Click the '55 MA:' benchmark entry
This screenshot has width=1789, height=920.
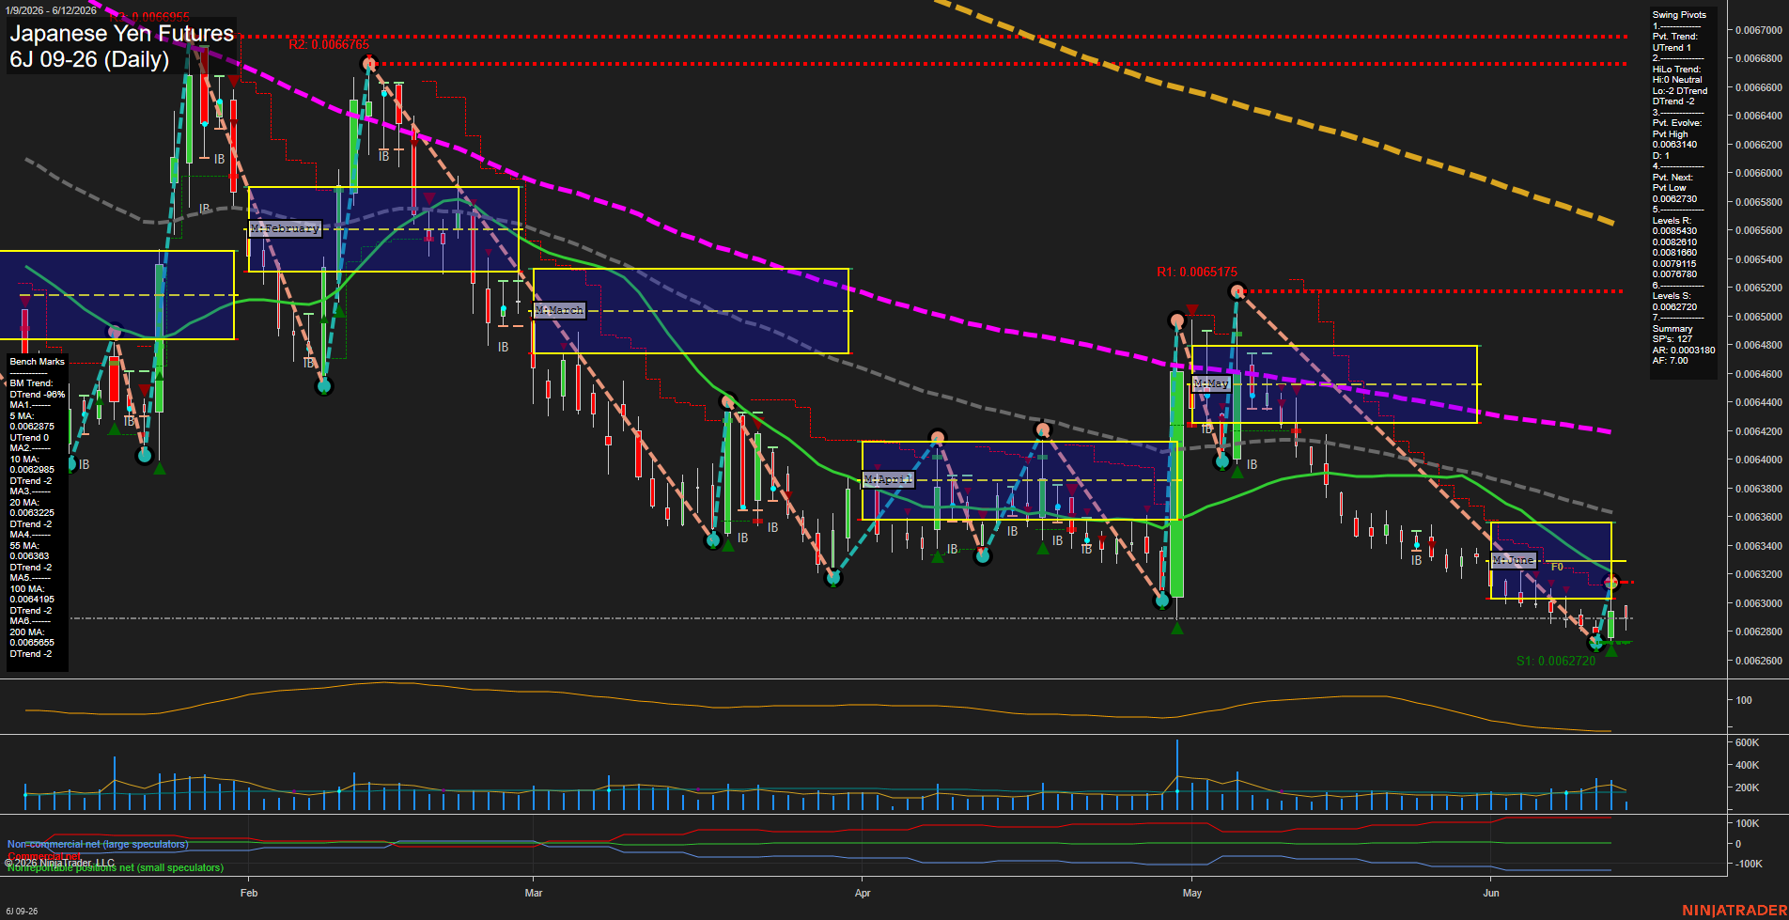pyautogui.click(x=24, y=546)
